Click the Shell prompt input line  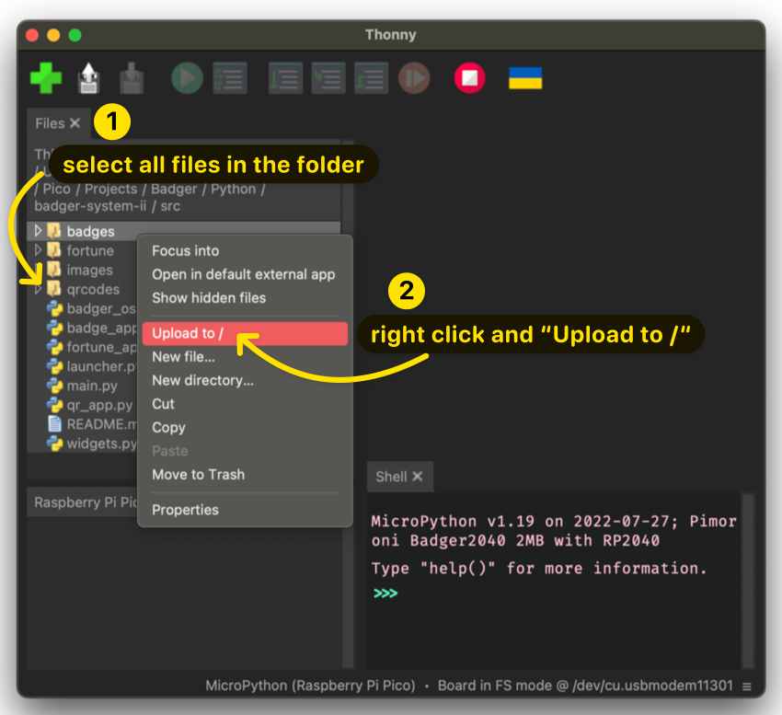(554, 594)
